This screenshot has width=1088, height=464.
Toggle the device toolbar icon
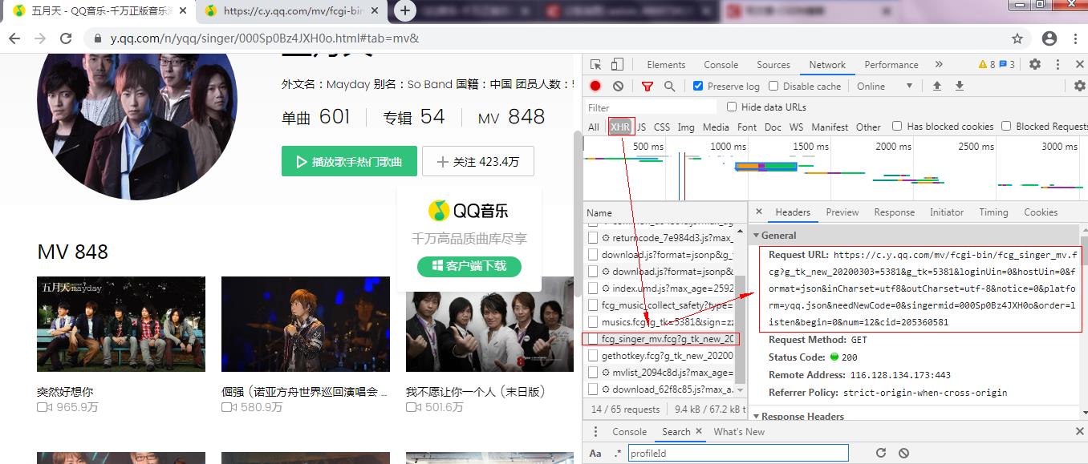click(x=617, y=65)
